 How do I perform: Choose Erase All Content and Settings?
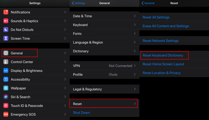click(166, 26)
